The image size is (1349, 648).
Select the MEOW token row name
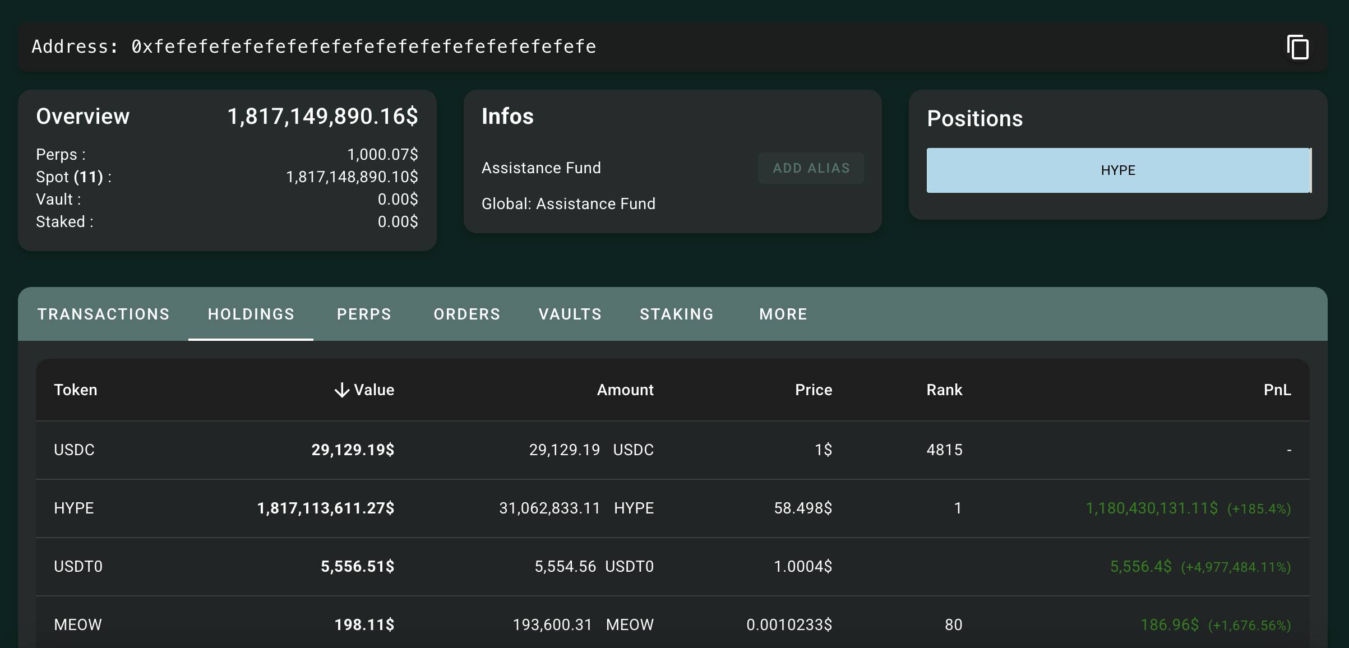(x=78, y=625)
